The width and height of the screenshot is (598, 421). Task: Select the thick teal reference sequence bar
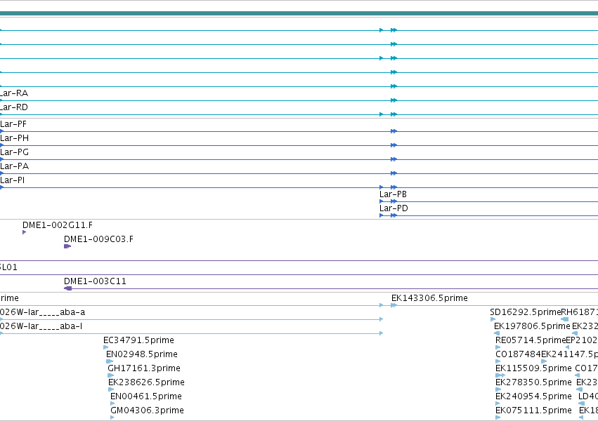[x=299, y=13]
